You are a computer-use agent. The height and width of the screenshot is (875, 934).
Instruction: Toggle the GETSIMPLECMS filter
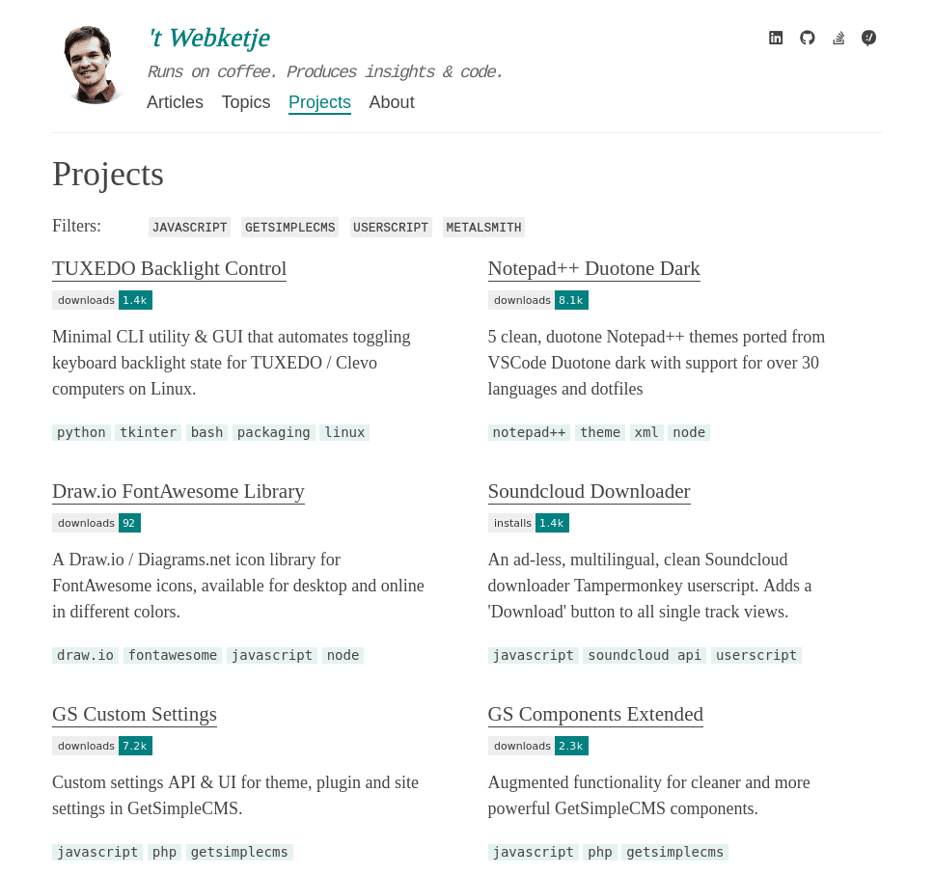289,227
